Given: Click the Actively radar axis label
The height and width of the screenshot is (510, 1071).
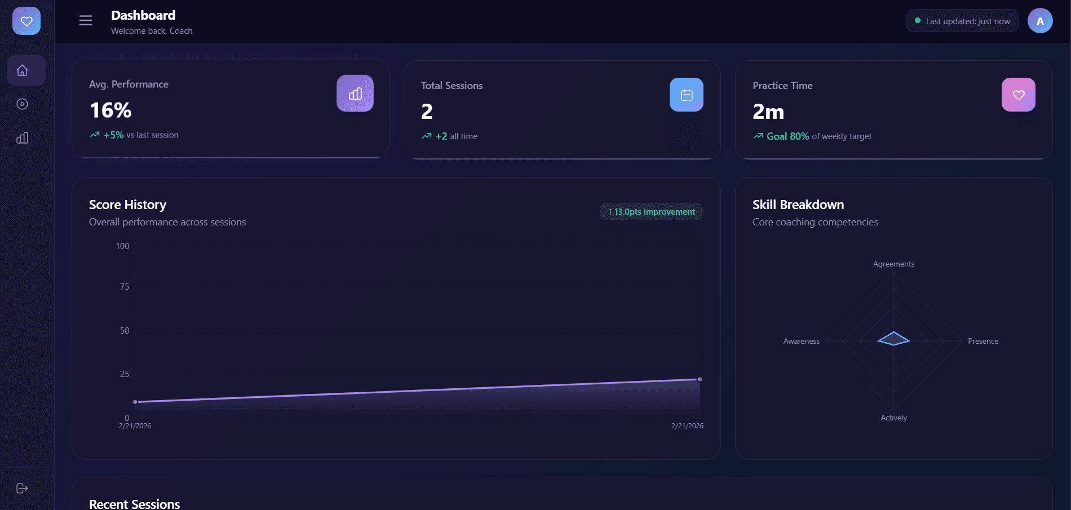Looking at the screenshot, I should click(893, 418).
